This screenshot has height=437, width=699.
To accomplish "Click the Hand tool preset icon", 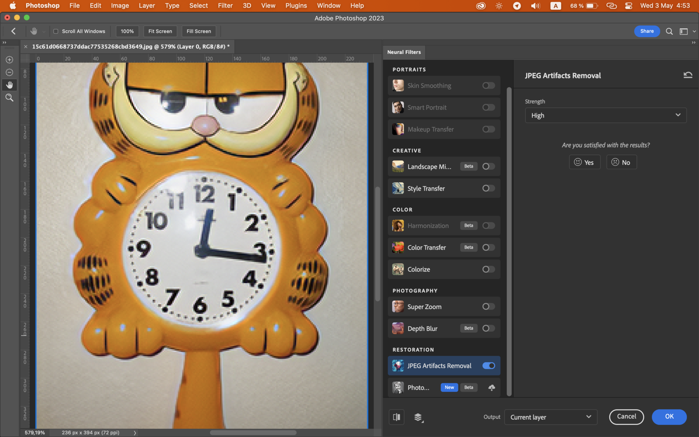I will point(34,31).
